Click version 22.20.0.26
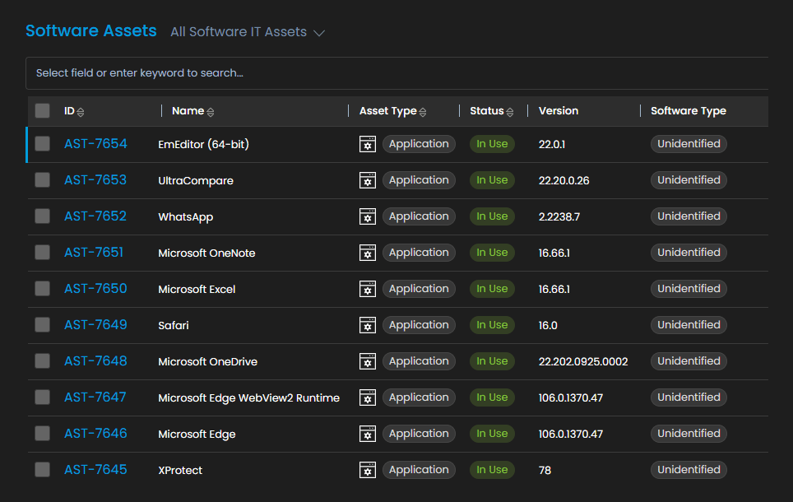Screen dimensions: 793x502 pos(563,181)
